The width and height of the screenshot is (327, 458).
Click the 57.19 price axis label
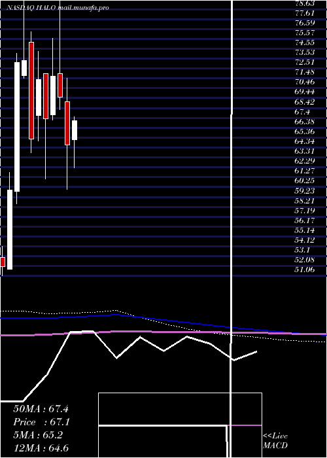point(305,211)
